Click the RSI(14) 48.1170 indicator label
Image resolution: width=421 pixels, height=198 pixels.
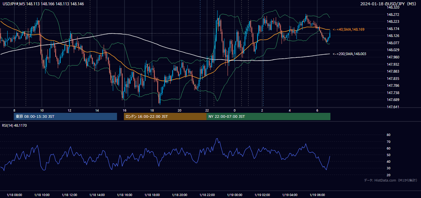point(14,125)
